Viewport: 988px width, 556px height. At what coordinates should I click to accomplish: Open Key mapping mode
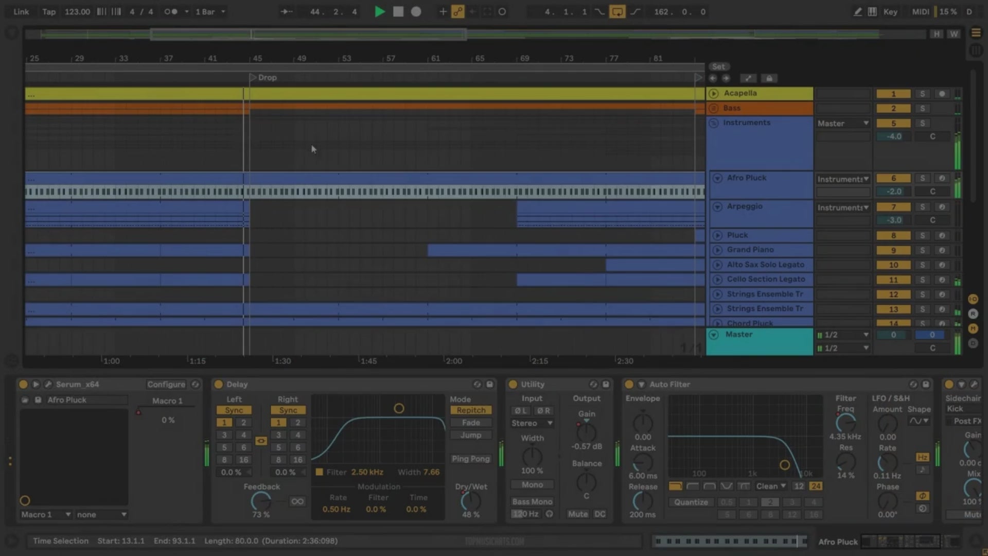click(x=890, y=11)
